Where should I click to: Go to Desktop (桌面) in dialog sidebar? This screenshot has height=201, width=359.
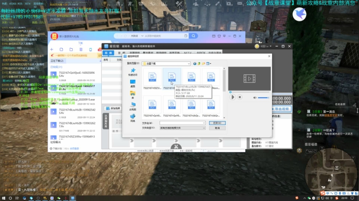[133, 84]
